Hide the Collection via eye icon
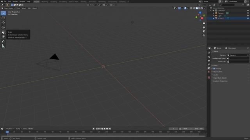 coord(248,10)
